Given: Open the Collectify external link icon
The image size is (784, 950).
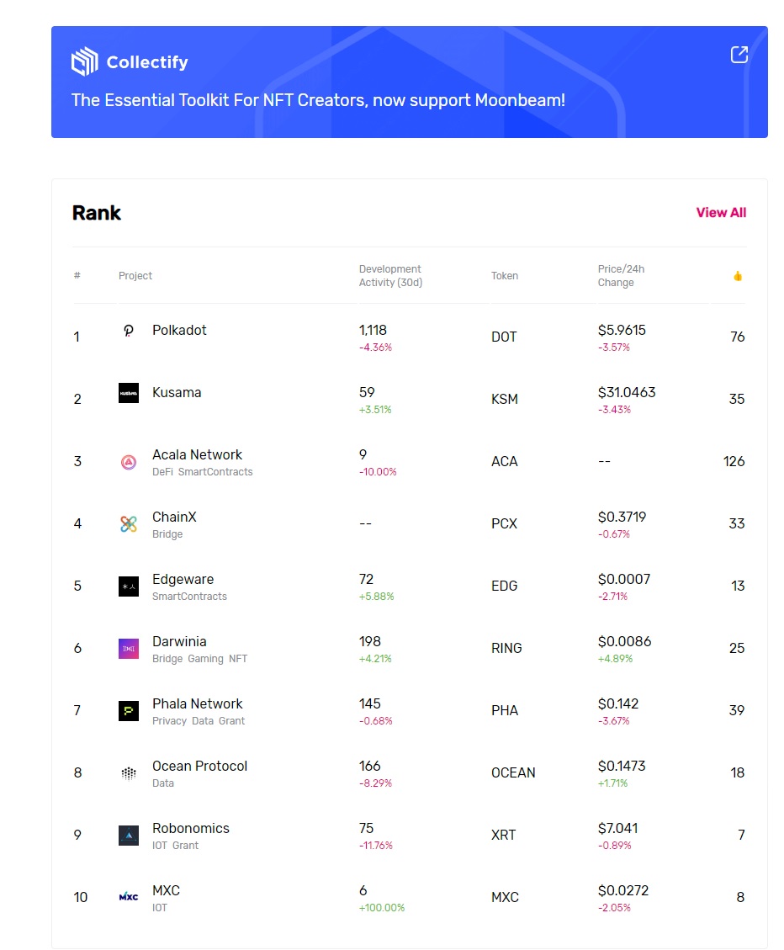Looking at the screenshot, I should (x=739, y=56).
